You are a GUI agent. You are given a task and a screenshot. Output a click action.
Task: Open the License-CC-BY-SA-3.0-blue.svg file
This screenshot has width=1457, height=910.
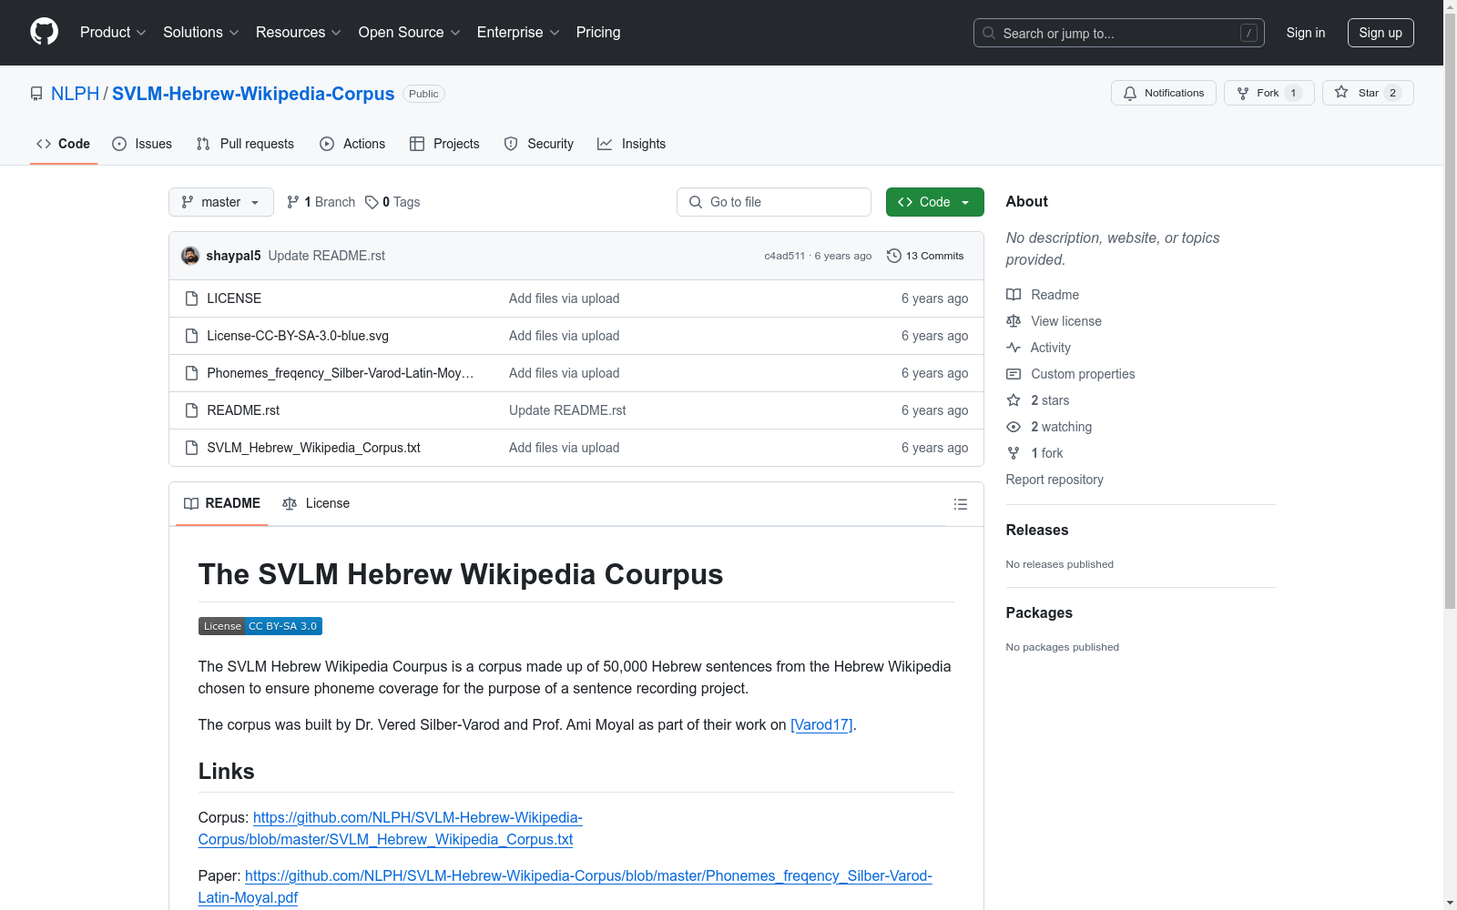(298, 336)
